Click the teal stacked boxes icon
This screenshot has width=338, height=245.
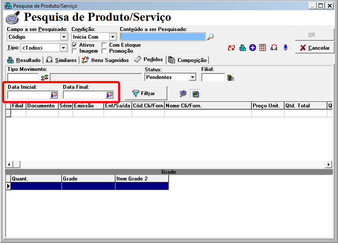(x=242, y=48)
